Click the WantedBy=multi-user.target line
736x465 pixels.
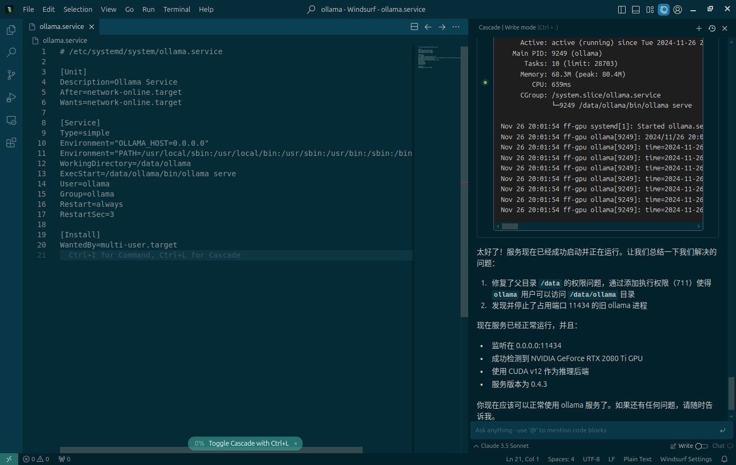tap(118, 245)
